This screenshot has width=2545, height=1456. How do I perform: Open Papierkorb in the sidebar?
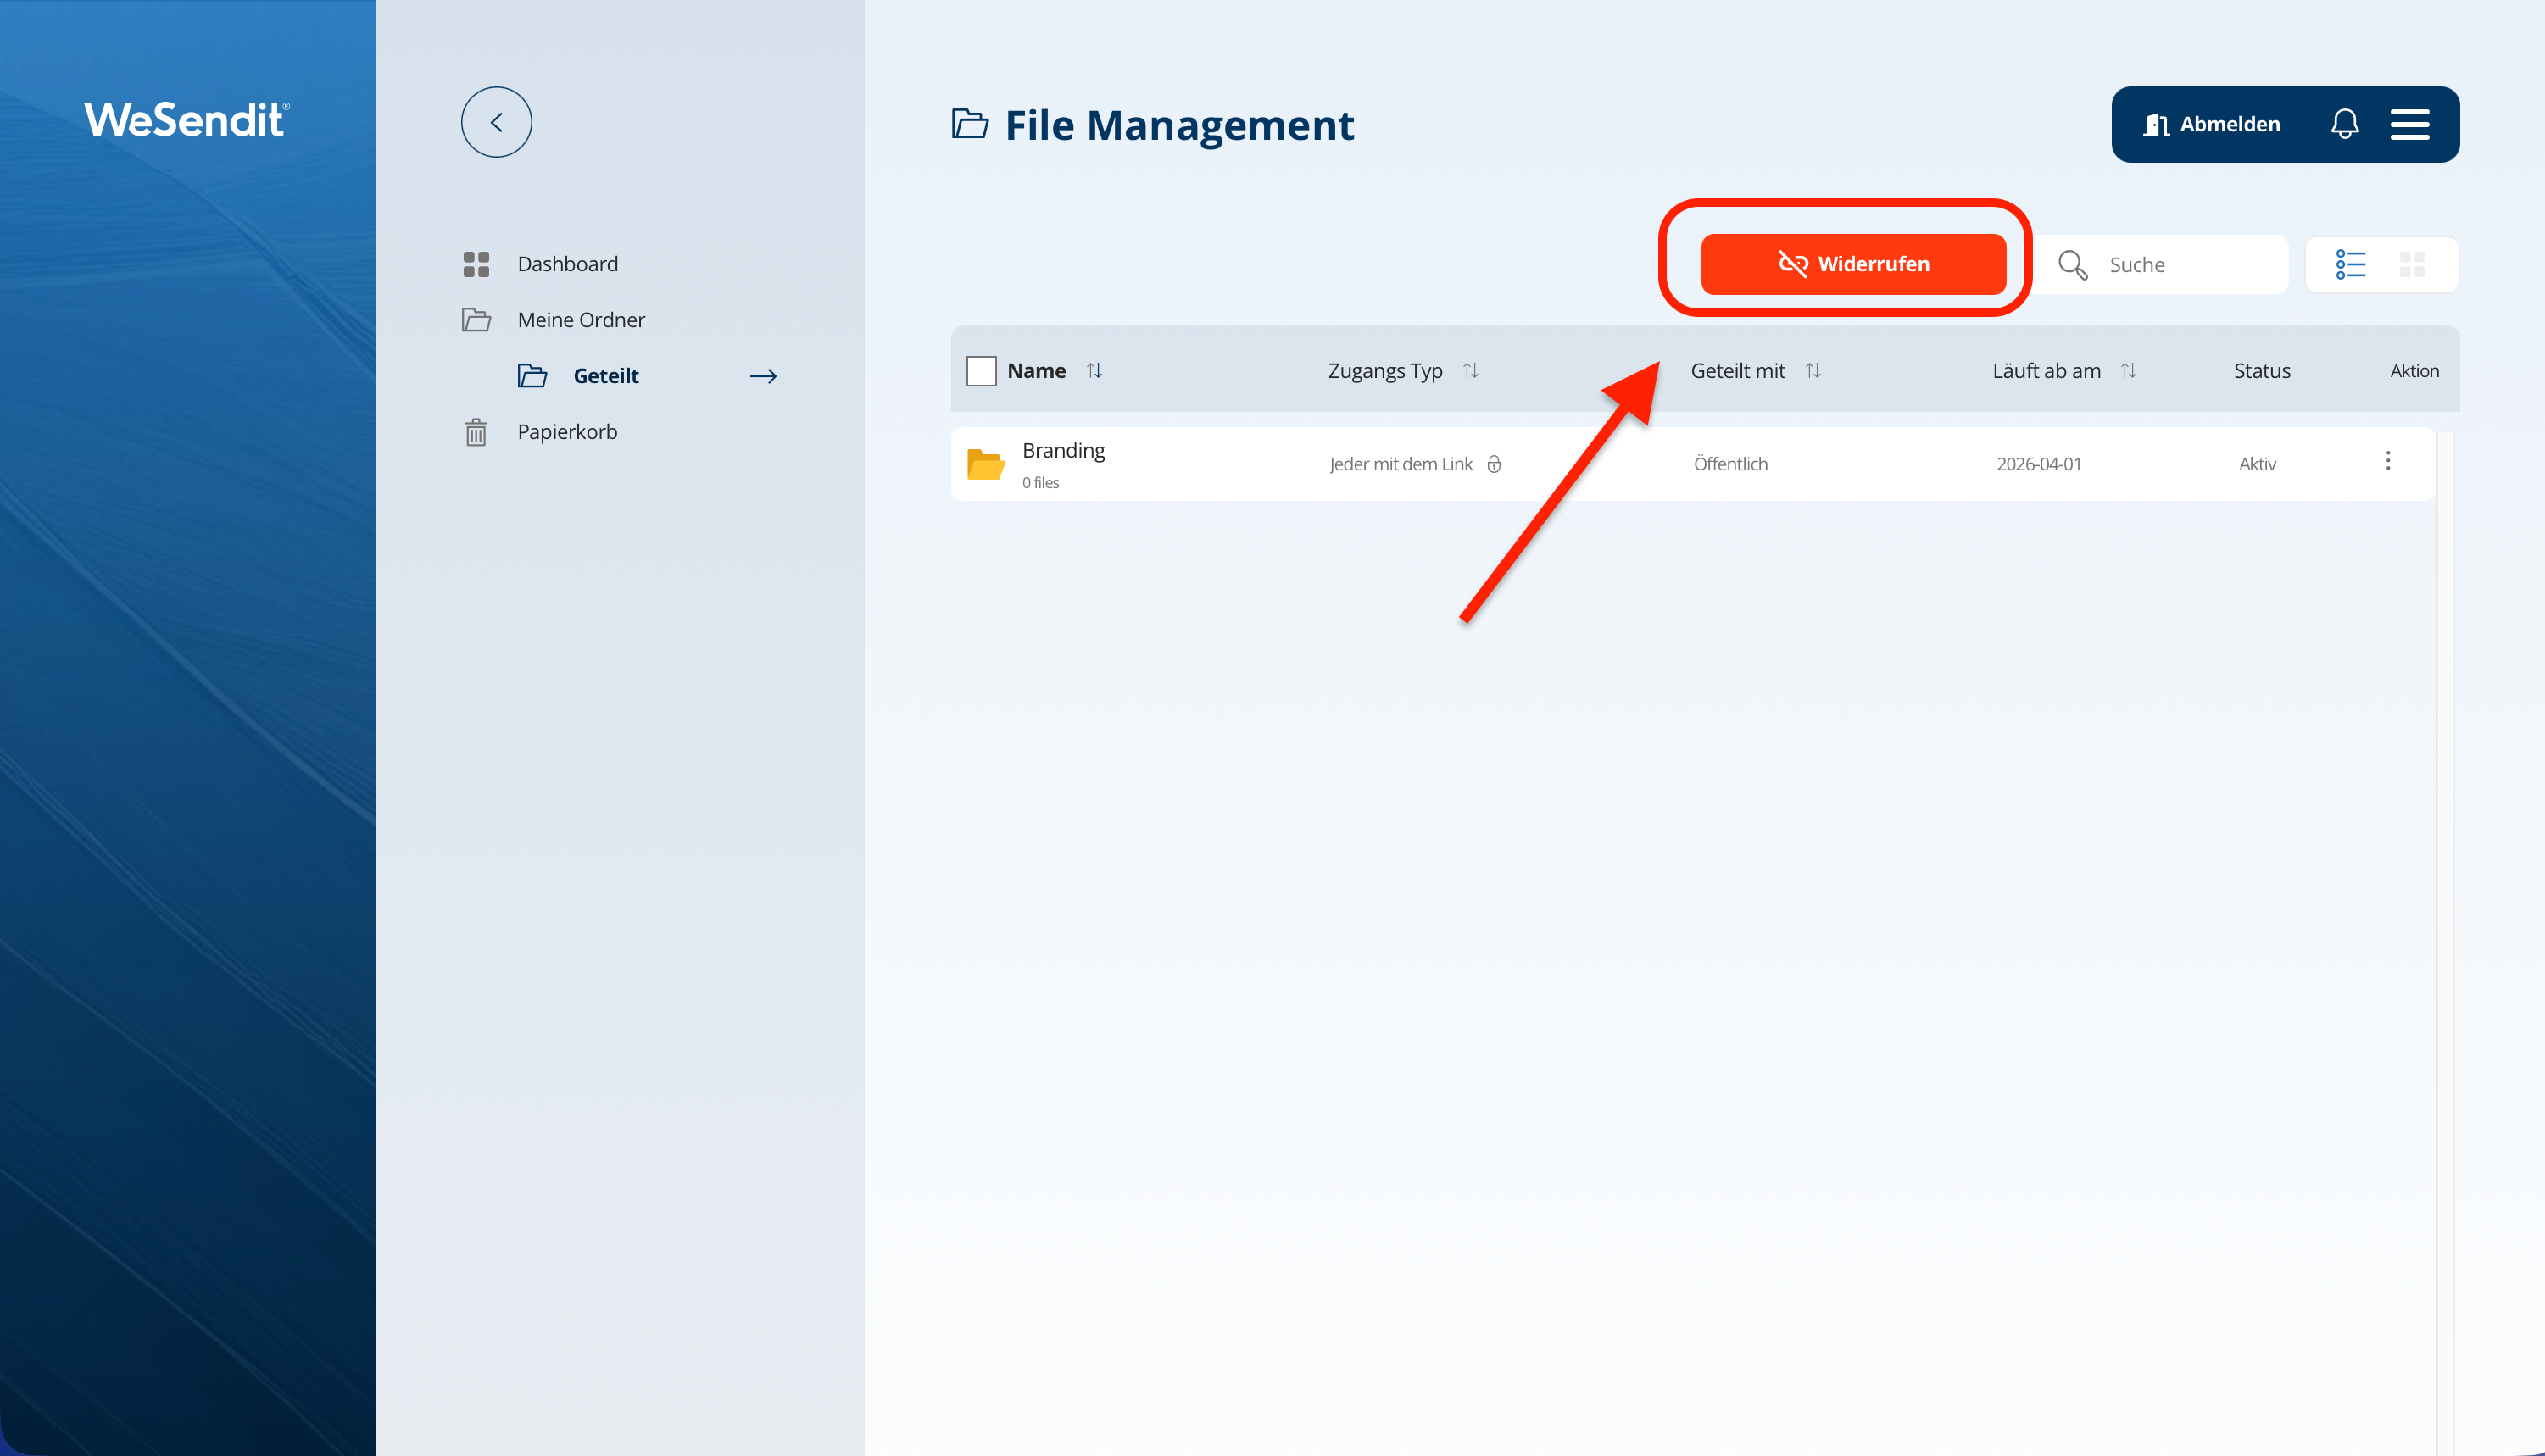[567, 432]
